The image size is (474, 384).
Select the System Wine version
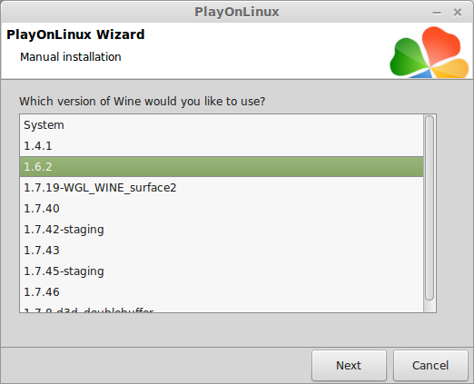click(x=222, y=125)
